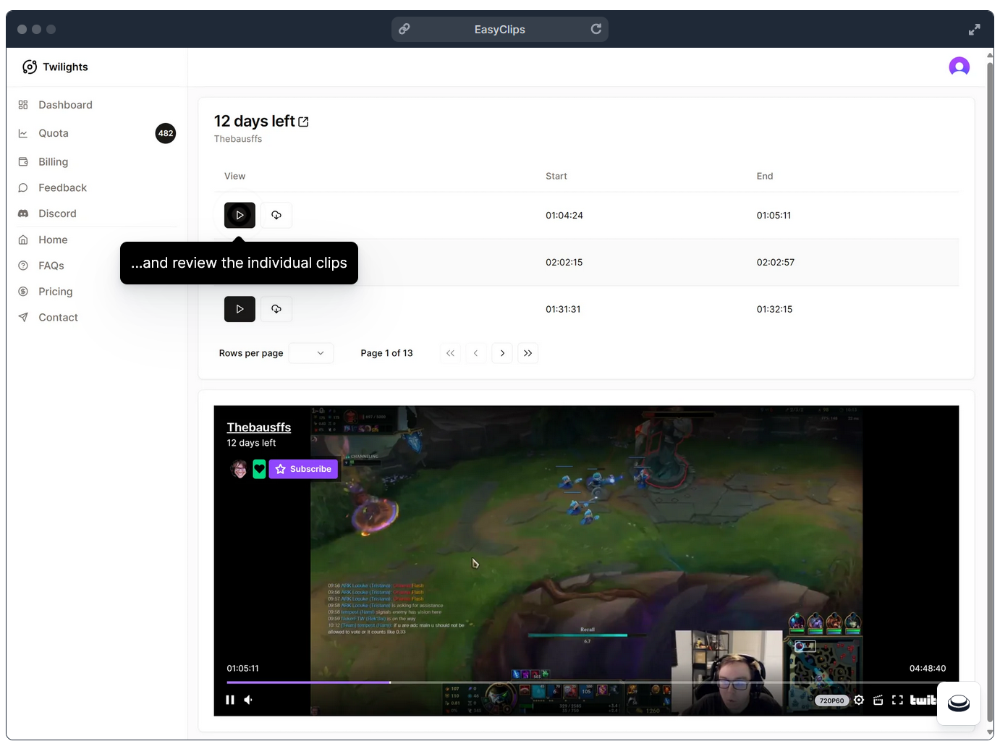Go to first page of clips

point(450,353)
